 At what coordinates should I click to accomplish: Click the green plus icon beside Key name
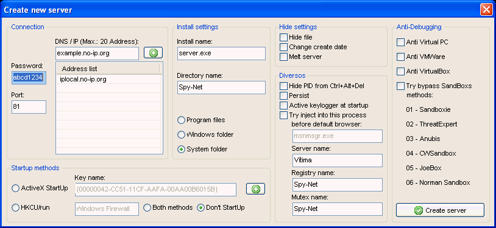point(255,189)
